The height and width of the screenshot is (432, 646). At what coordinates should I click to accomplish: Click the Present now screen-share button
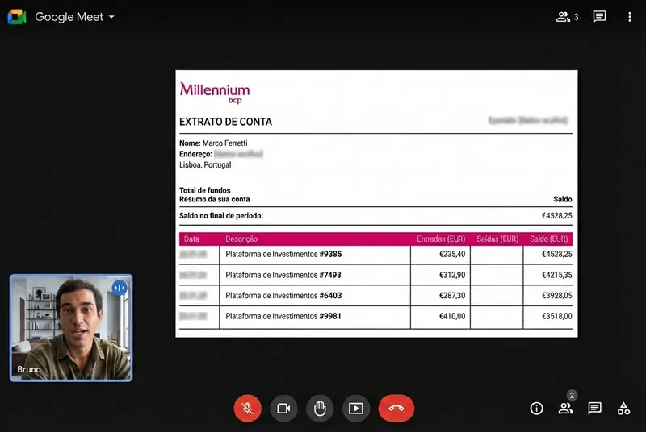point(355,408)
